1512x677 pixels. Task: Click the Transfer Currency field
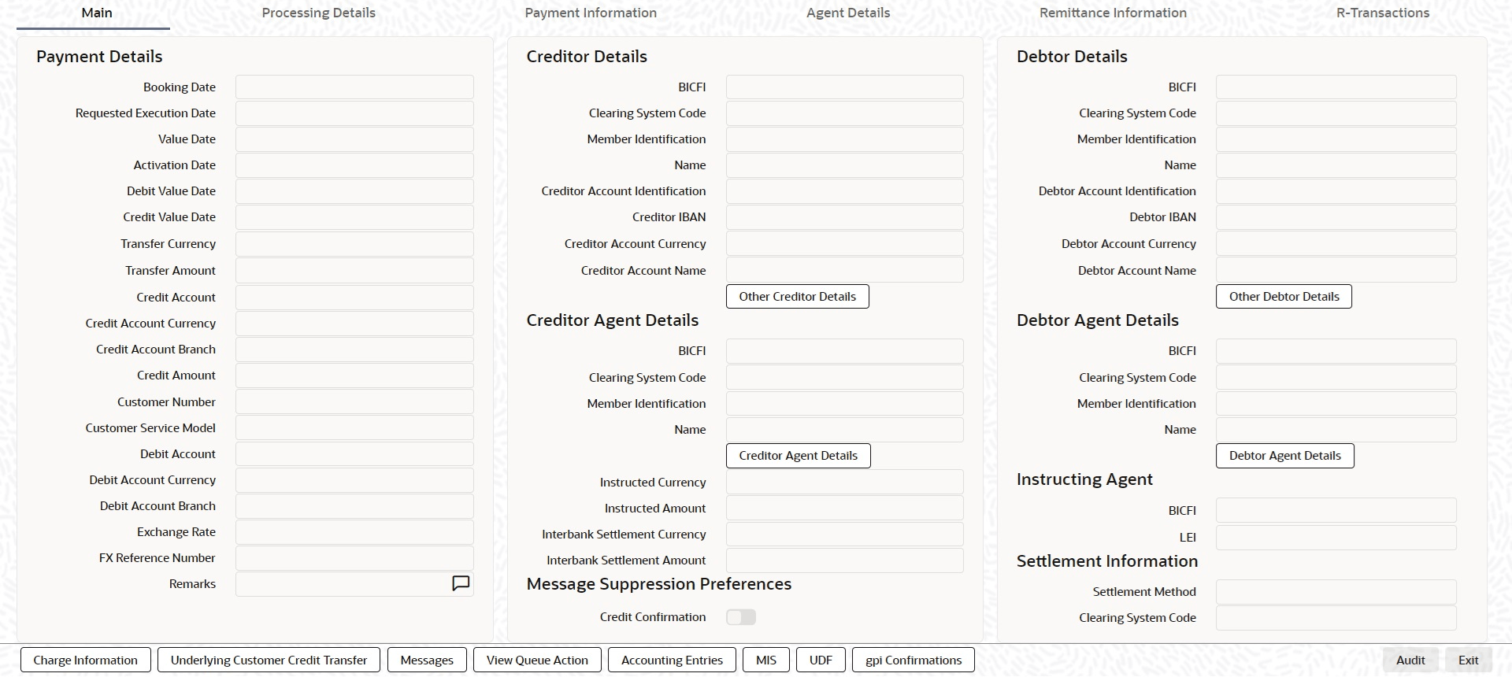coord(354,244)
